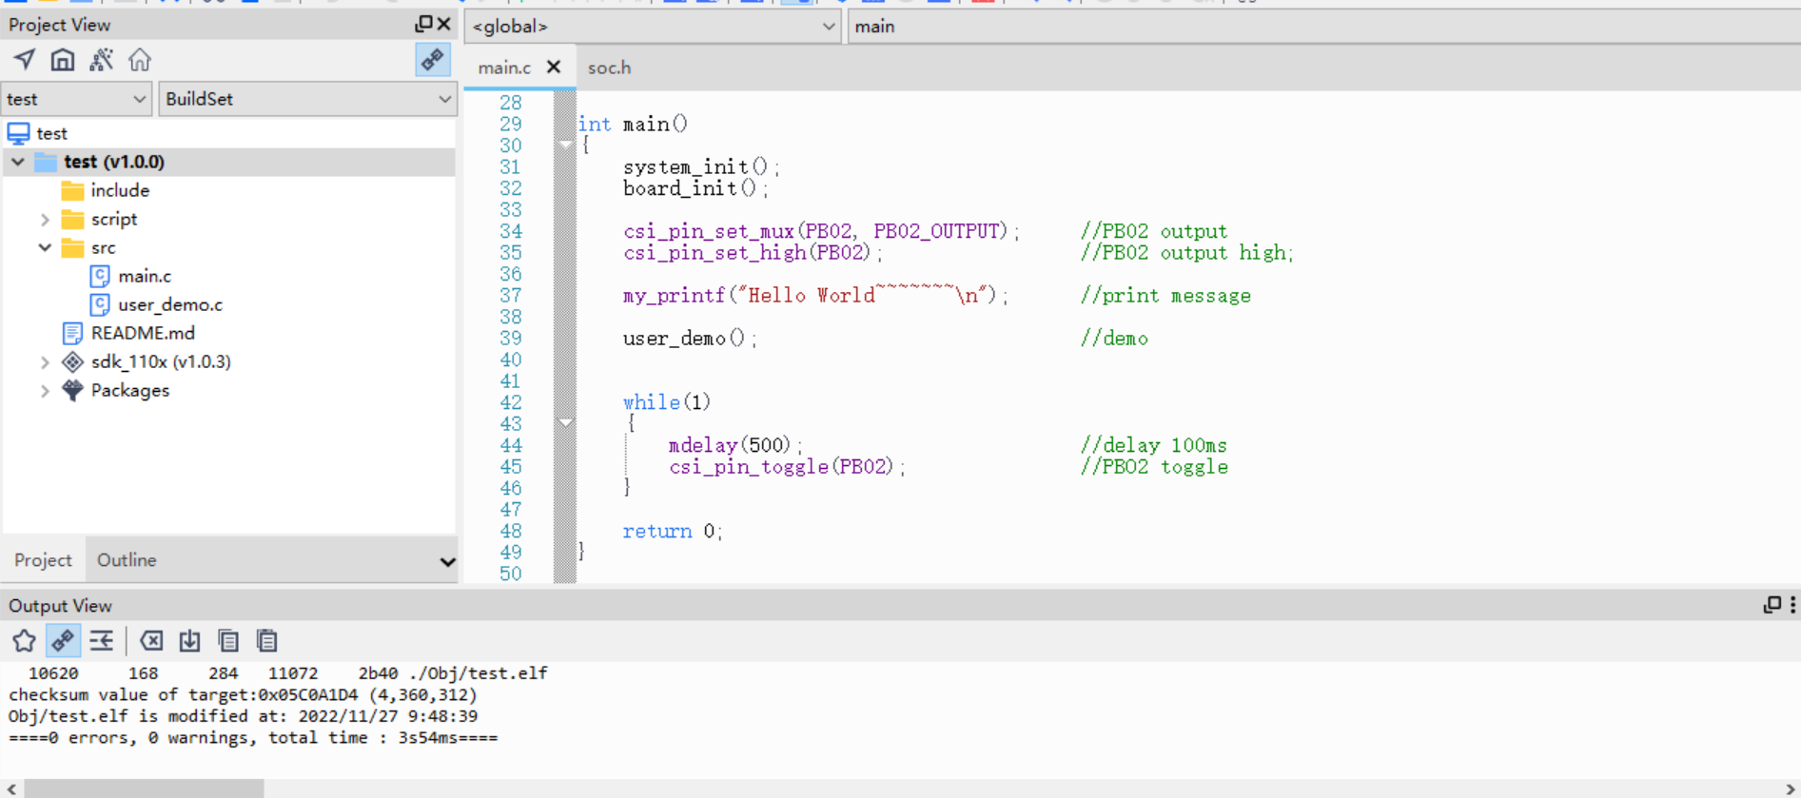This screenshot has height=798, width=1801.
Task: Select the include folder
Action: (x=120, y=190)
